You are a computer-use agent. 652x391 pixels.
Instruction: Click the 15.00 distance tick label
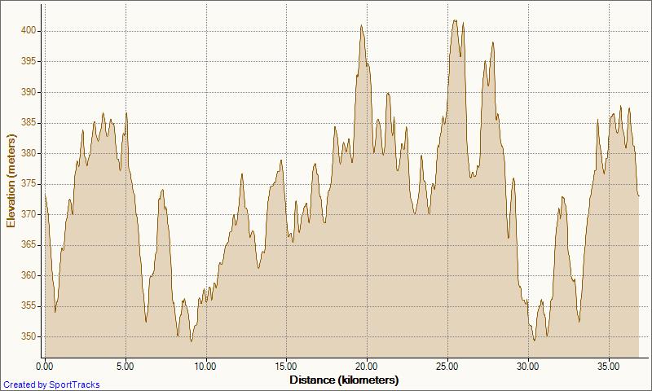(286, 367)
